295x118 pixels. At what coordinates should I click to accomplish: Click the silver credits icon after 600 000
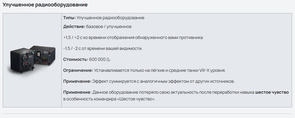pyautogui.click(x=108, y=60)
